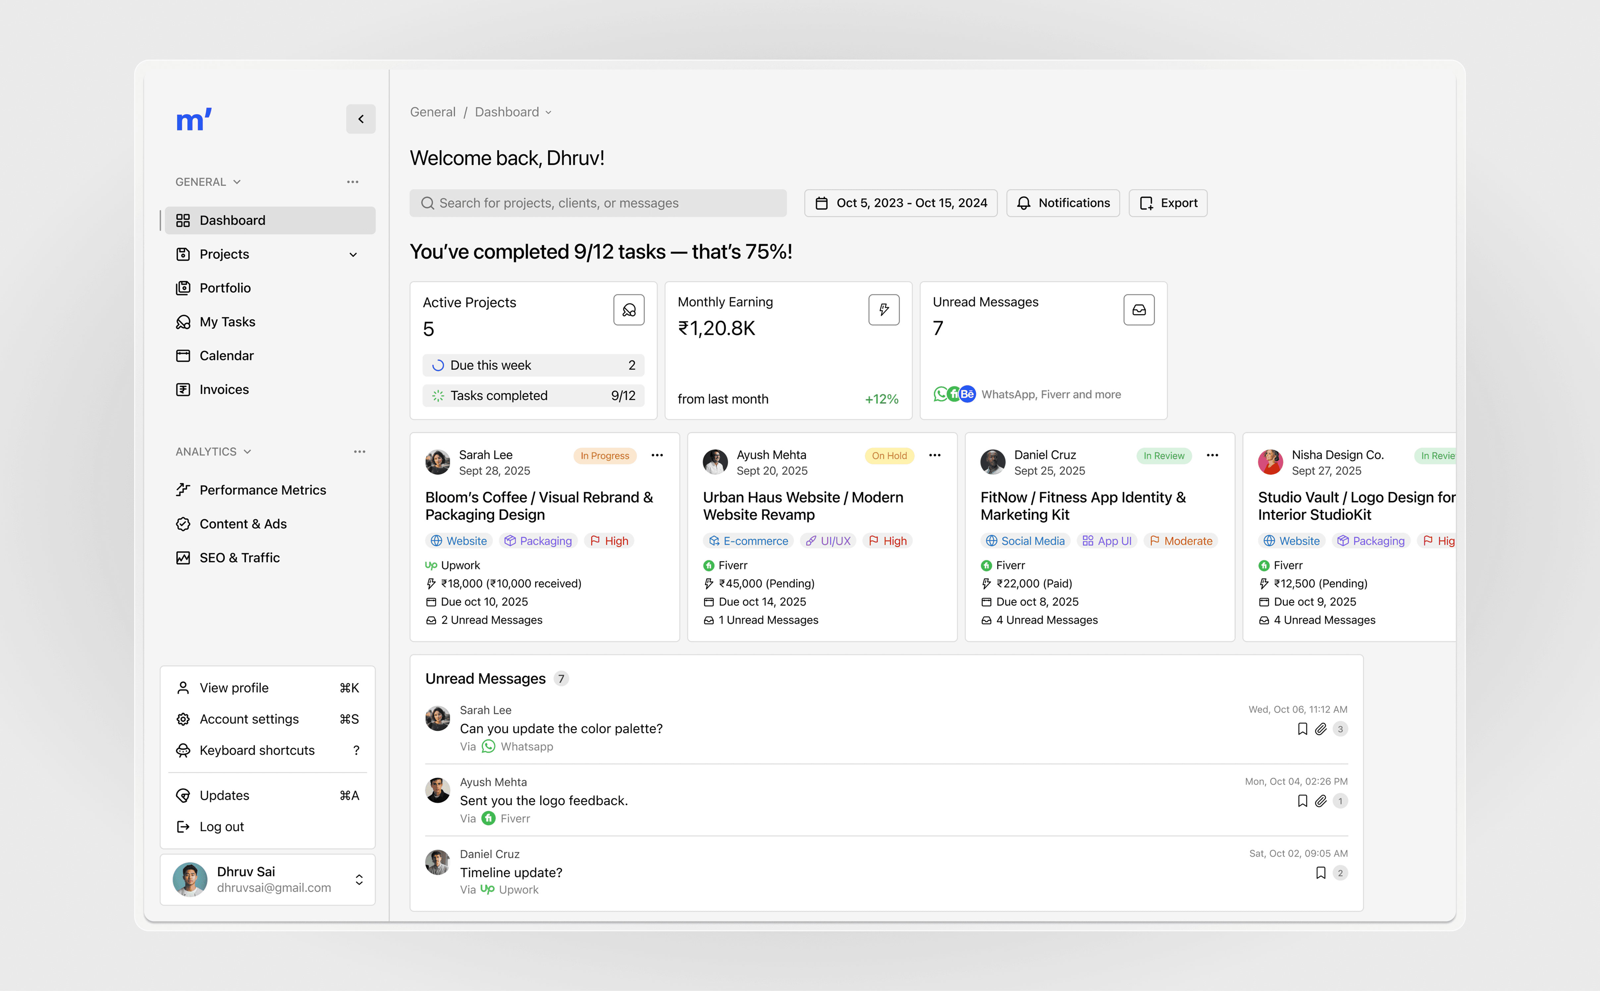
Task: Open General section more options
Action: tap(353, 182)
